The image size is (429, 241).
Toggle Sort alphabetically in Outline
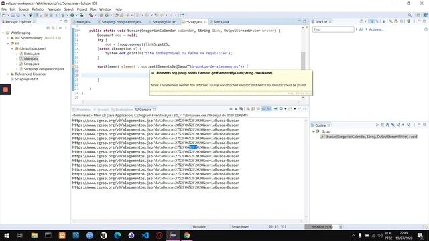click(387, 125)
